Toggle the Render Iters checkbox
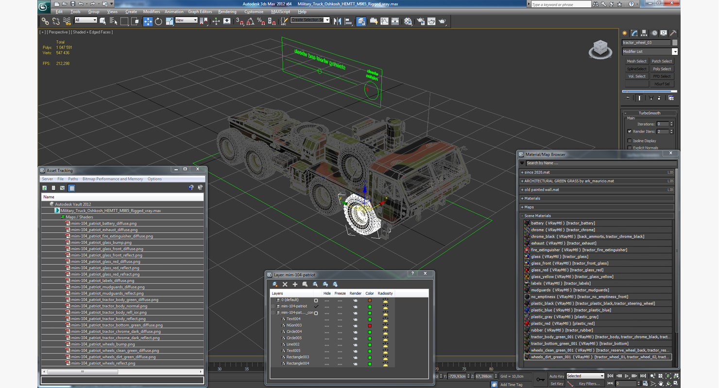The image size is (719, 388). pos(630,131)
